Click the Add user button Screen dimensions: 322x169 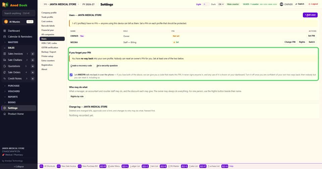310,15
